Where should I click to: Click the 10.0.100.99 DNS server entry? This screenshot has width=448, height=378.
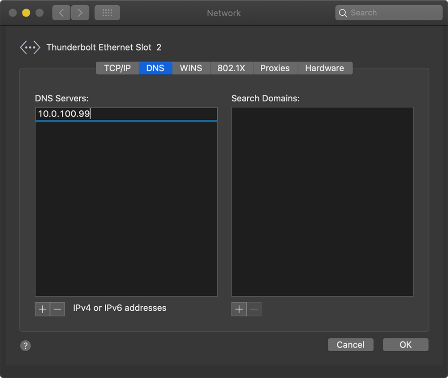pos(126,114)
